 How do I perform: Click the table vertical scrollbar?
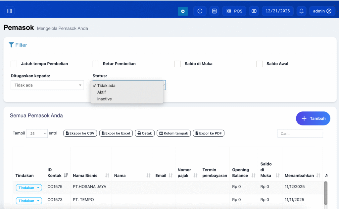(325, 192)
